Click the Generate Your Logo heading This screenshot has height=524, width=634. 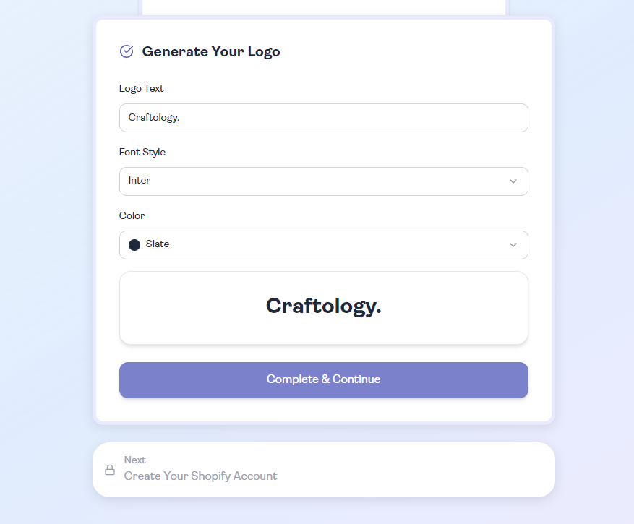[211, 51]
